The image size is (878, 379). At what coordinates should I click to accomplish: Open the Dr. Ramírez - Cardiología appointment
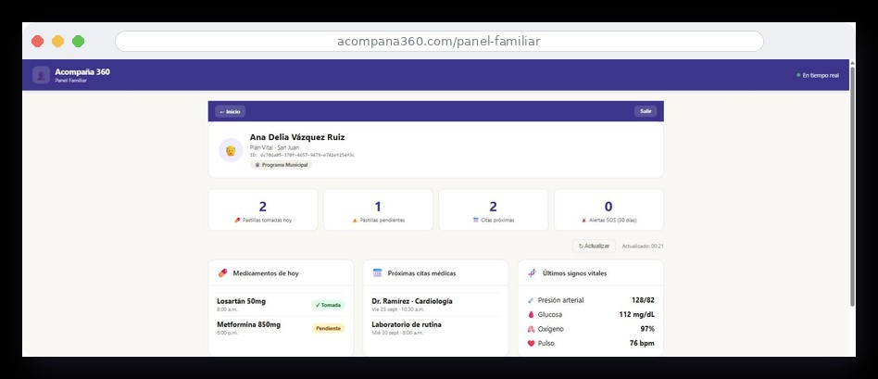(x=435, y=305)
